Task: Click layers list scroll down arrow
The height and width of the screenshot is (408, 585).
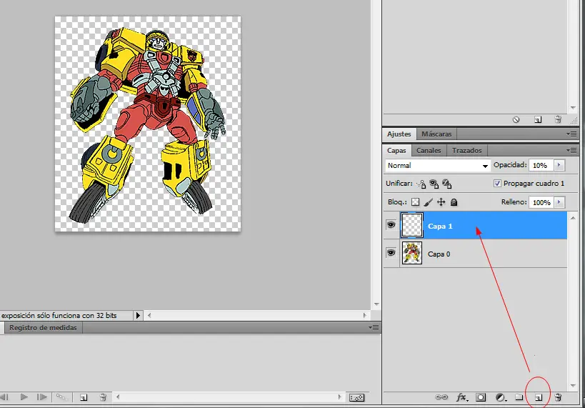Action: pyautogui.click(x=573, y=386)
